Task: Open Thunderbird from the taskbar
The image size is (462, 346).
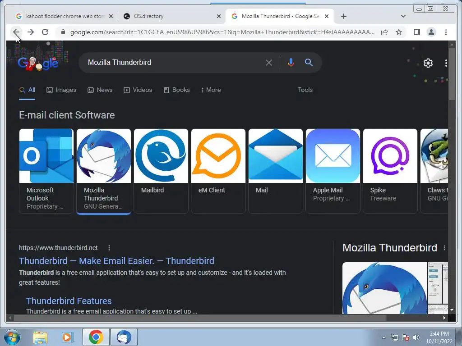Action: coord(124,337)
